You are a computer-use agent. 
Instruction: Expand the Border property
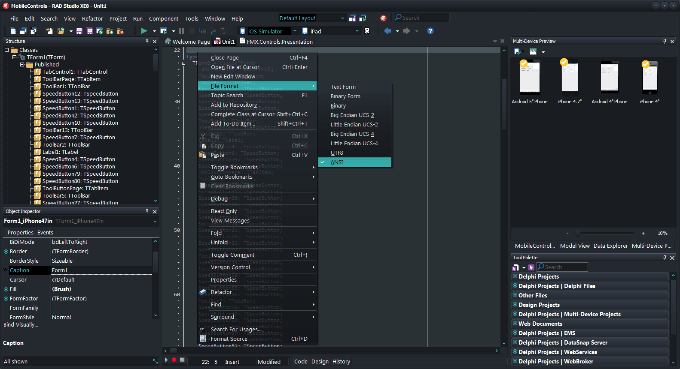(x=6, y=252)
